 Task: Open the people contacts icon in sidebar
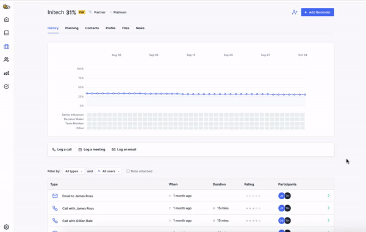(7, 60)
